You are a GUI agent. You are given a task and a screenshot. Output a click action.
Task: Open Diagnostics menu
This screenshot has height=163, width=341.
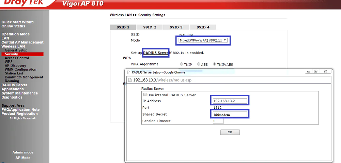12,97
